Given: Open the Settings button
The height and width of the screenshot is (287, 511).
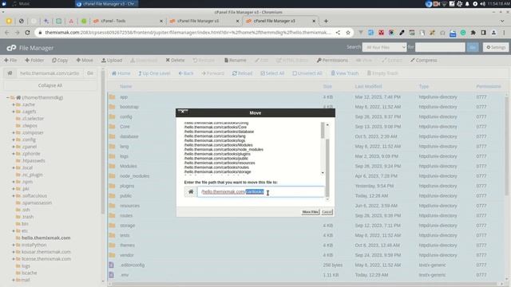Looking at the screenshot, I should point(496,48).
